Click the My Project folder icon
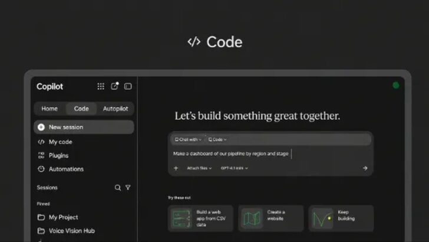 pos(41,217)
